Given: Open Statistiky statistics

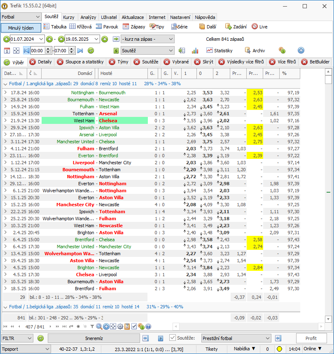Looking at the screenshot, I should (x=220, y=51).
